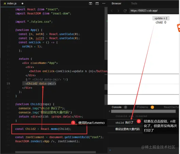Click the console filter bar
The image size is (180, 154).
pyautogui.click(x=143, y=111)
